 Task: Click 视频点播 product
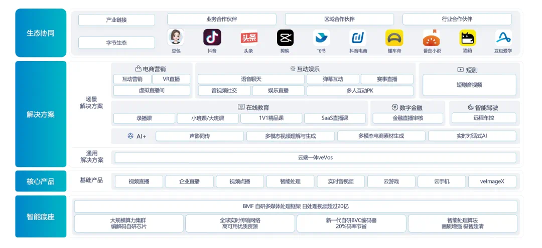(240, 181)
